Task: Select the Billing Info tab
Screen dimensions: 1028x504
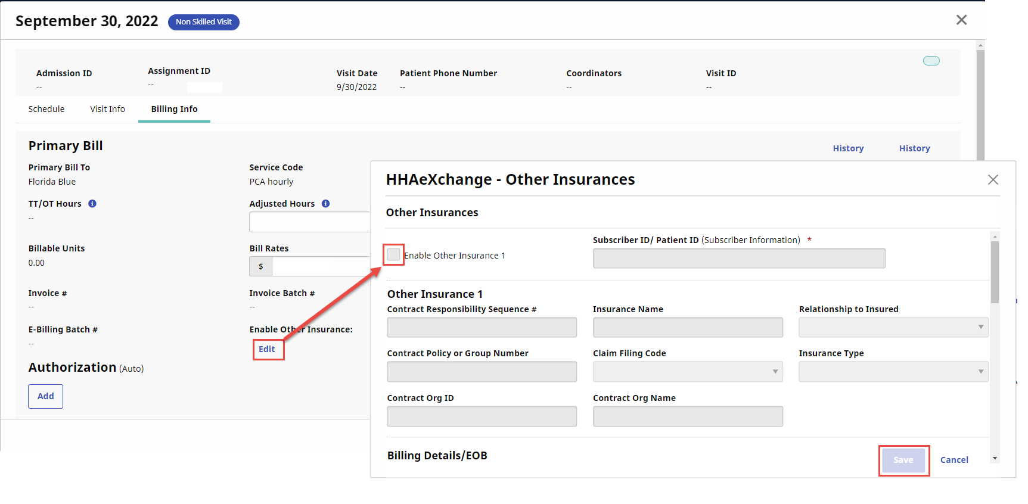Action: pyautogui.click(x=174, y=109)
